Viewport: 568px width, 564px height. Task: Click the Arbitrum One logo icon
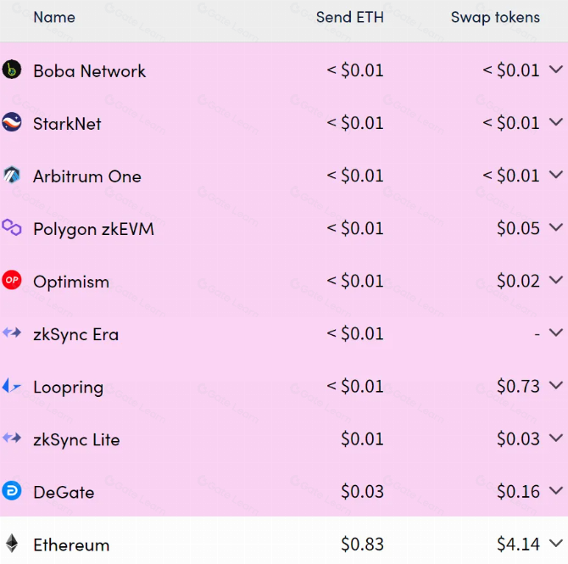(12, 175)
